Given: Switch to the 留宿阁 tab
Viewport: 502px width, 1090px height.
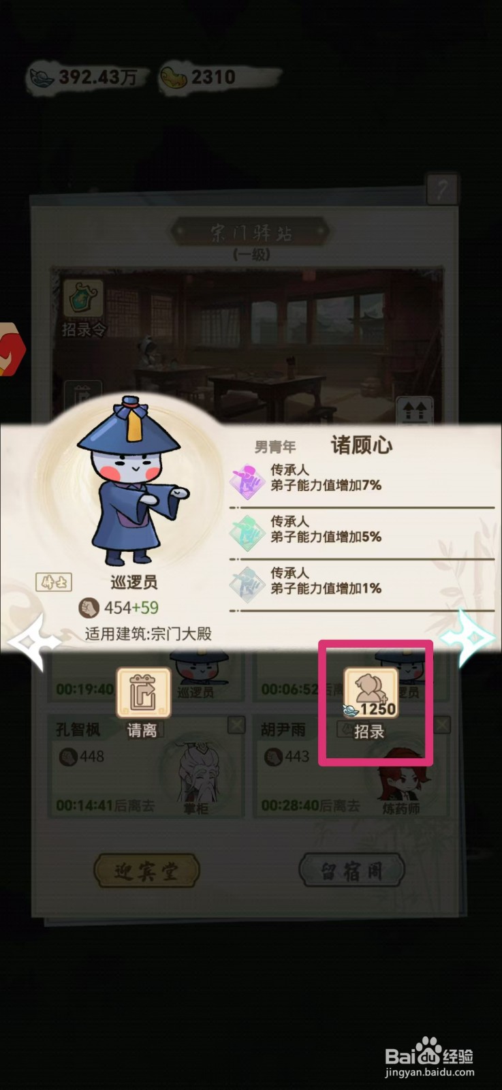Looking at the screenshot, I should pos(352,871).
